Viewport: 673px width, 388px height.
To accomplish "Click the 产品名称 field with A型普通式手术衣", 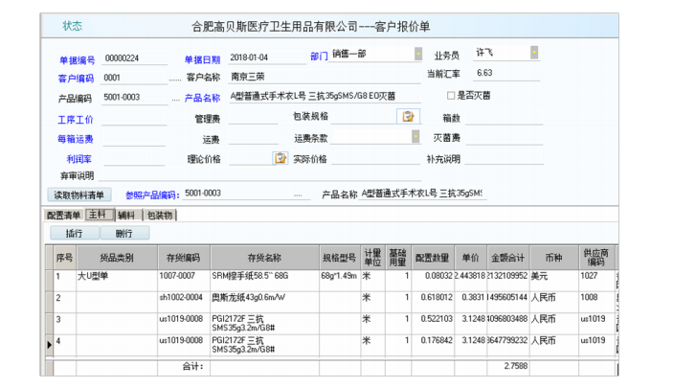I will click(x=325, y=96).
